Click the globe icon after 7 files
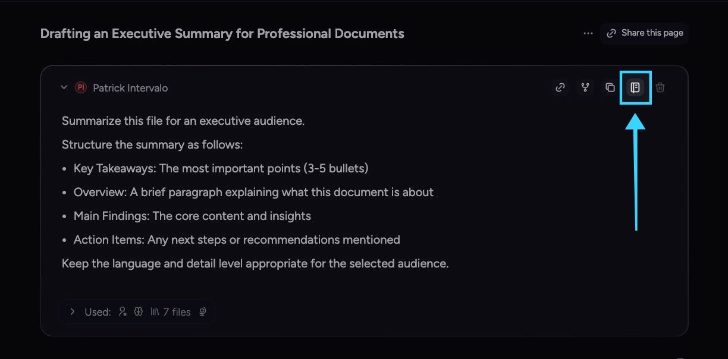728x359 pixels. tap(203, 311)
